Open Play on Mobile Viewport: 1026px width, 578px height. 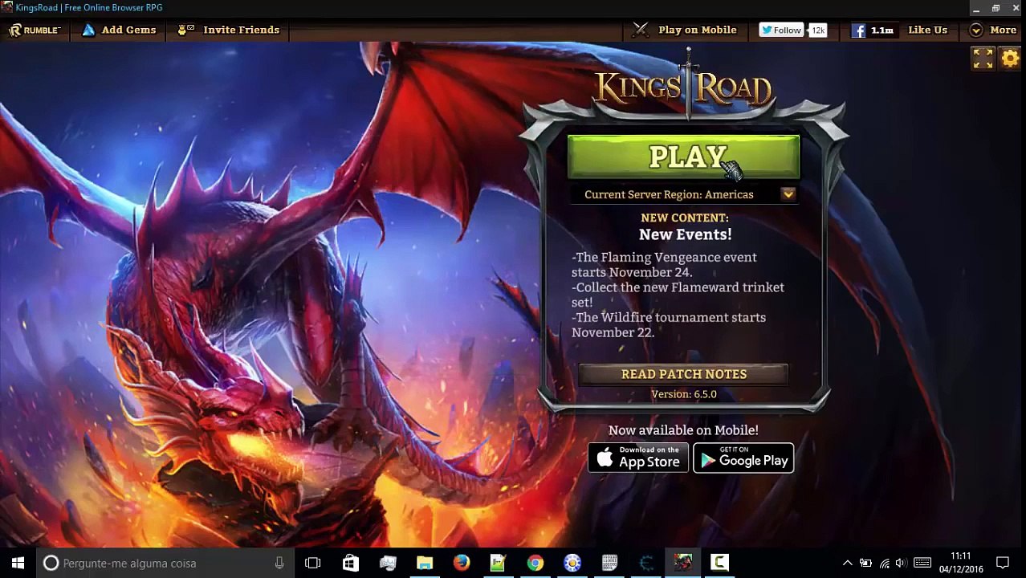697,30
